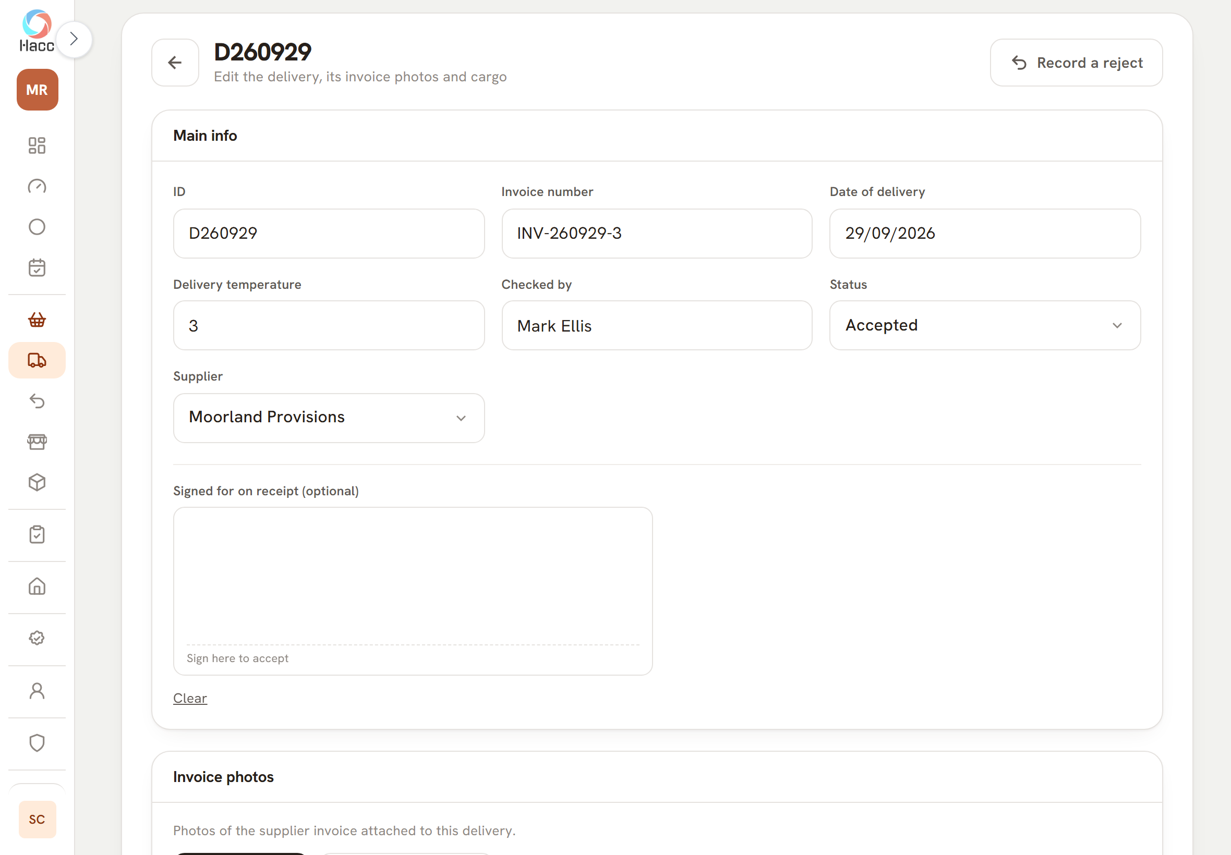The image size is (1231, 855).
Task: Open the shopping basket icon in sidebar
Action: point(37,320)
